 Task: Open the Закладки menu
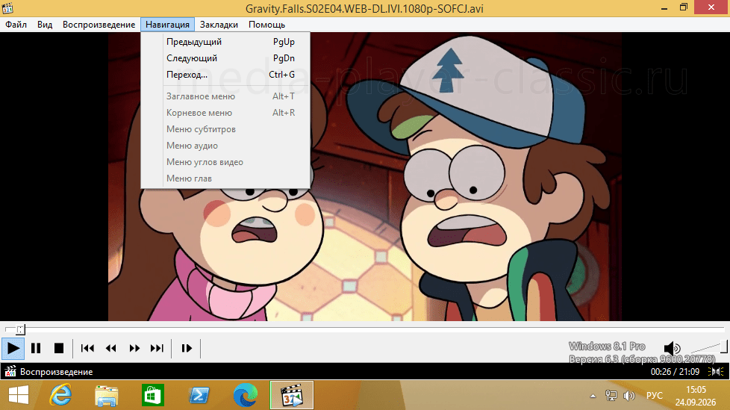pos(219,25)
